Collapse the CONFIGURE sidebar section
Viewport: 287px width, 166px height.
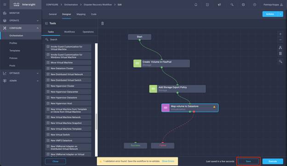click(x=38, y=28)
